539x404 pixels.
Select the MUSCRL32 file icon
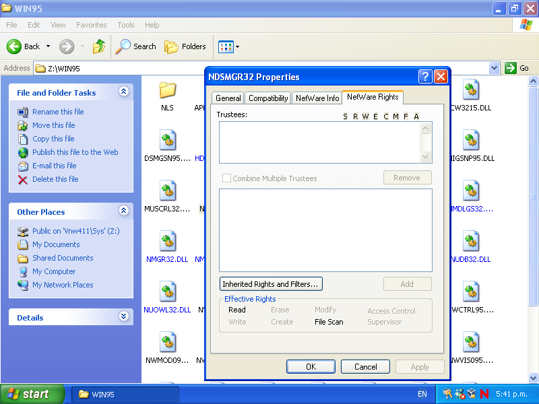168,191
